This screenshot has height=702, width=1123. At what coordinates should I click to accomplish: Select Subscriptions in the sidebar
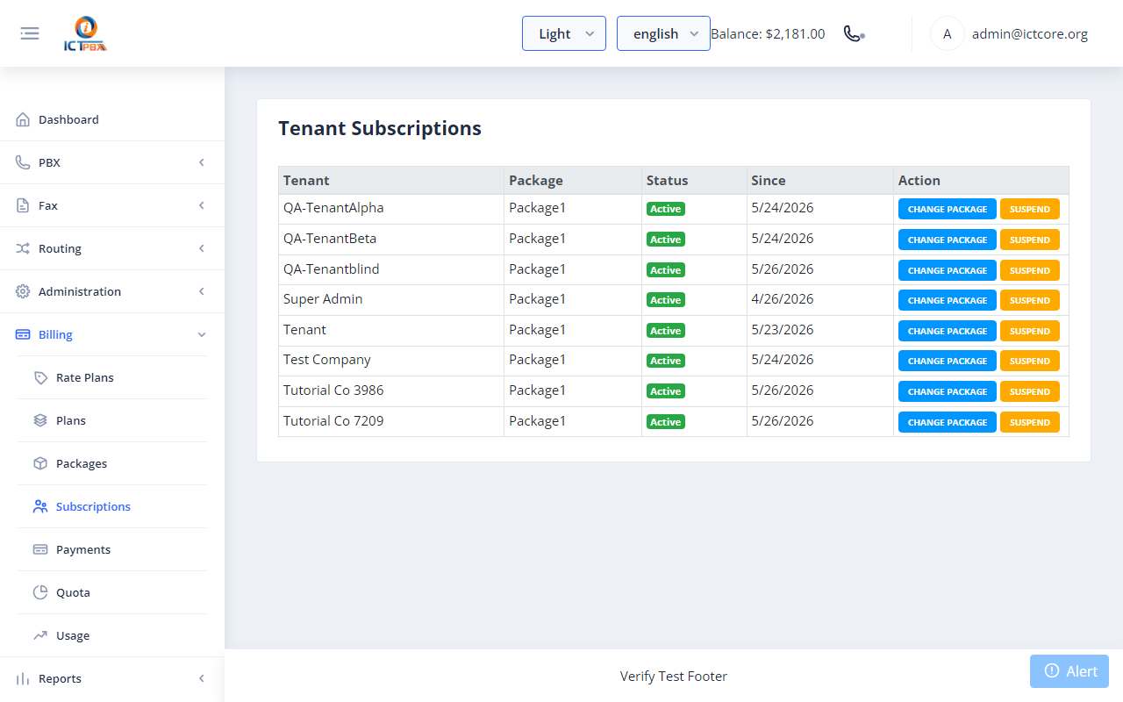[x=112, y=506]
